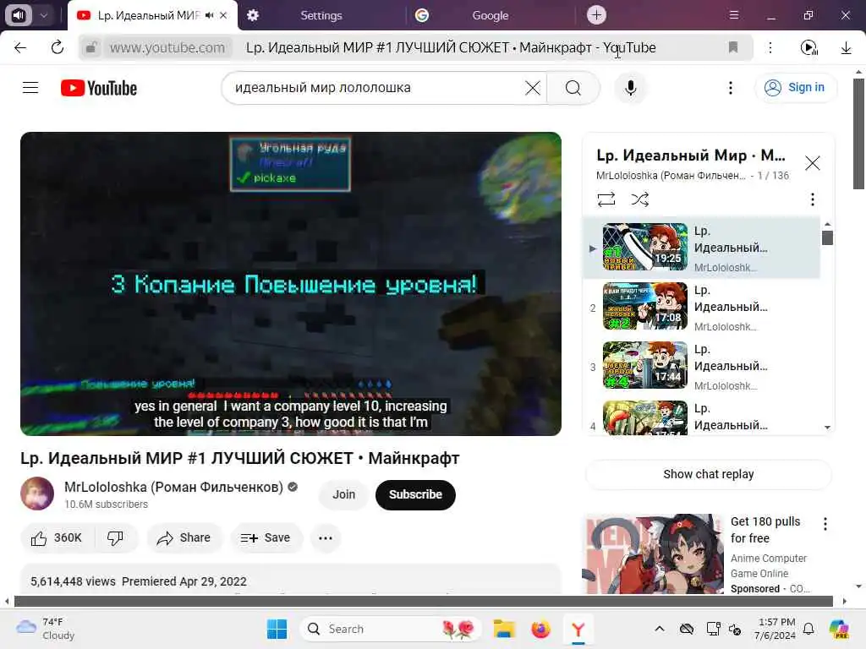Go to YouTube home via logo
The height and width of the screenshot is (649, 866).
tap(99, 88)
